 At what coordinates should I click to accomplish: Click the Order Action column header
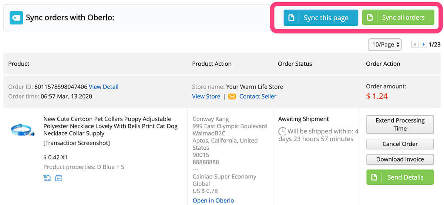pyautogui.click(x=383, y=64)
